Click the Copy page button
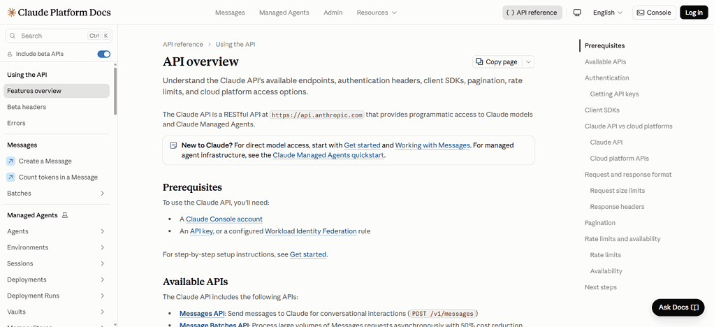The height and width of the screenshot is (327, 714). click(x=497, y=62)
